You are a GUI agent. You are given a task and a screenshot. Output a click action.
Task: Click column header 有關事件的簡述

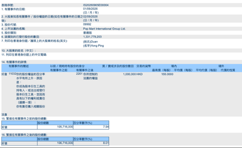coord(19,66)
